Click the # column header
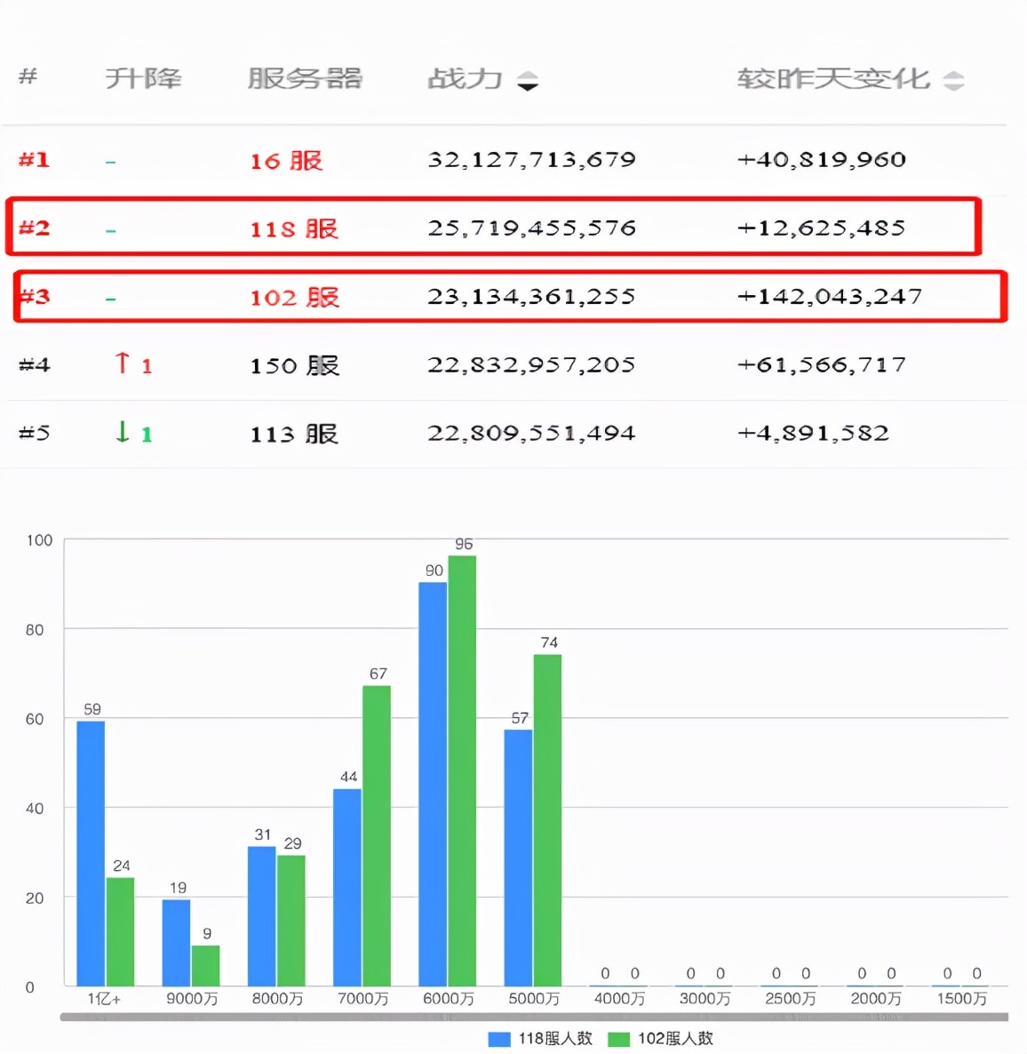The height and width of the screenshot is (1054, 1027). tap(28, 76)
